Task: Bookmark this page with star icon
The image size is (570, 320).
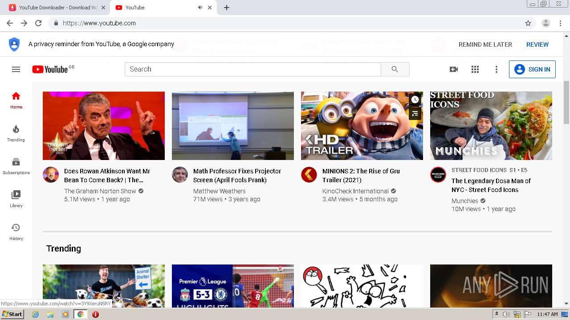Action: click(x=528, y=23)
